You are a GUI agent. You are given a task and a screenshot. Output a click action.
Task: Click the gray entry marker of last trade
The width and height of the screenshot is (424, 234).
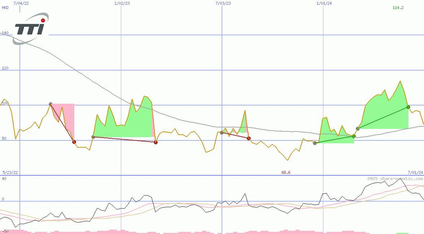pyautogui.click(x=358, y=129)
